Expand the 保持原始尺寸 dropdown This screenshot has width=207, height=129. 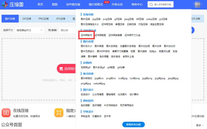point(29,30)
